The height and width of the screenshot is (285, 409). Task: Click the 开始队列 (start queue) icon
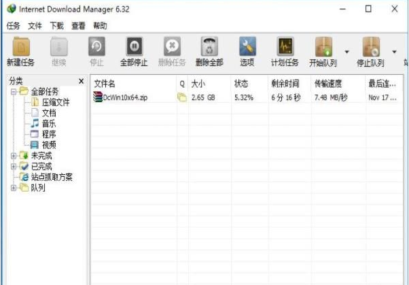323,47
